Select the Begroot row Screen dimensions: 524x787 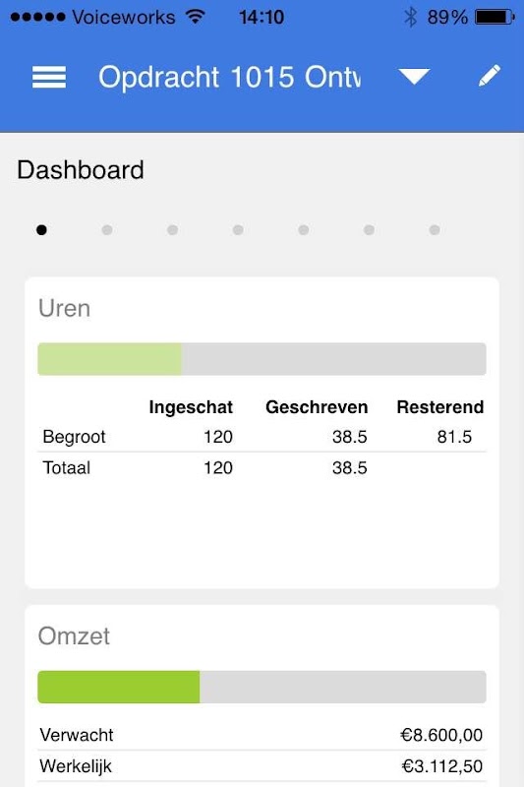(262, 437)
